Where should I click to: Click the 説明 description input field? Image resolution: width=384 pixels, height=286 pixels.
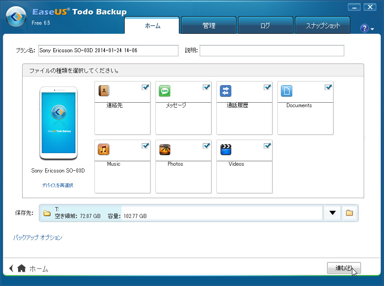[271, 50]
